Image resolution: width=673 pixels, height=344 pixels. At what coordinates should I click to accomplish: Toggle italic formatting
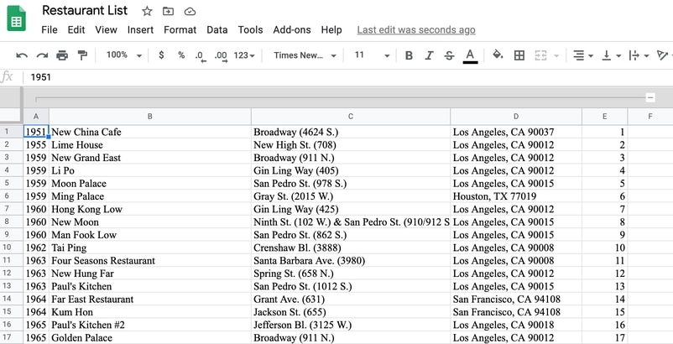pyautogui.click(x=429, y=55)
